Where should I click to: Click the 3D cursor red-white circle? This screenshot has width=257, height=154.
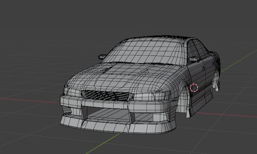194,88
